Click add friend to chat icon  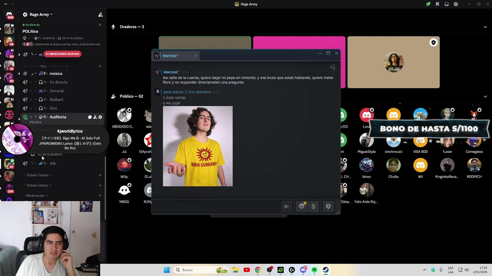coord(332,67)
